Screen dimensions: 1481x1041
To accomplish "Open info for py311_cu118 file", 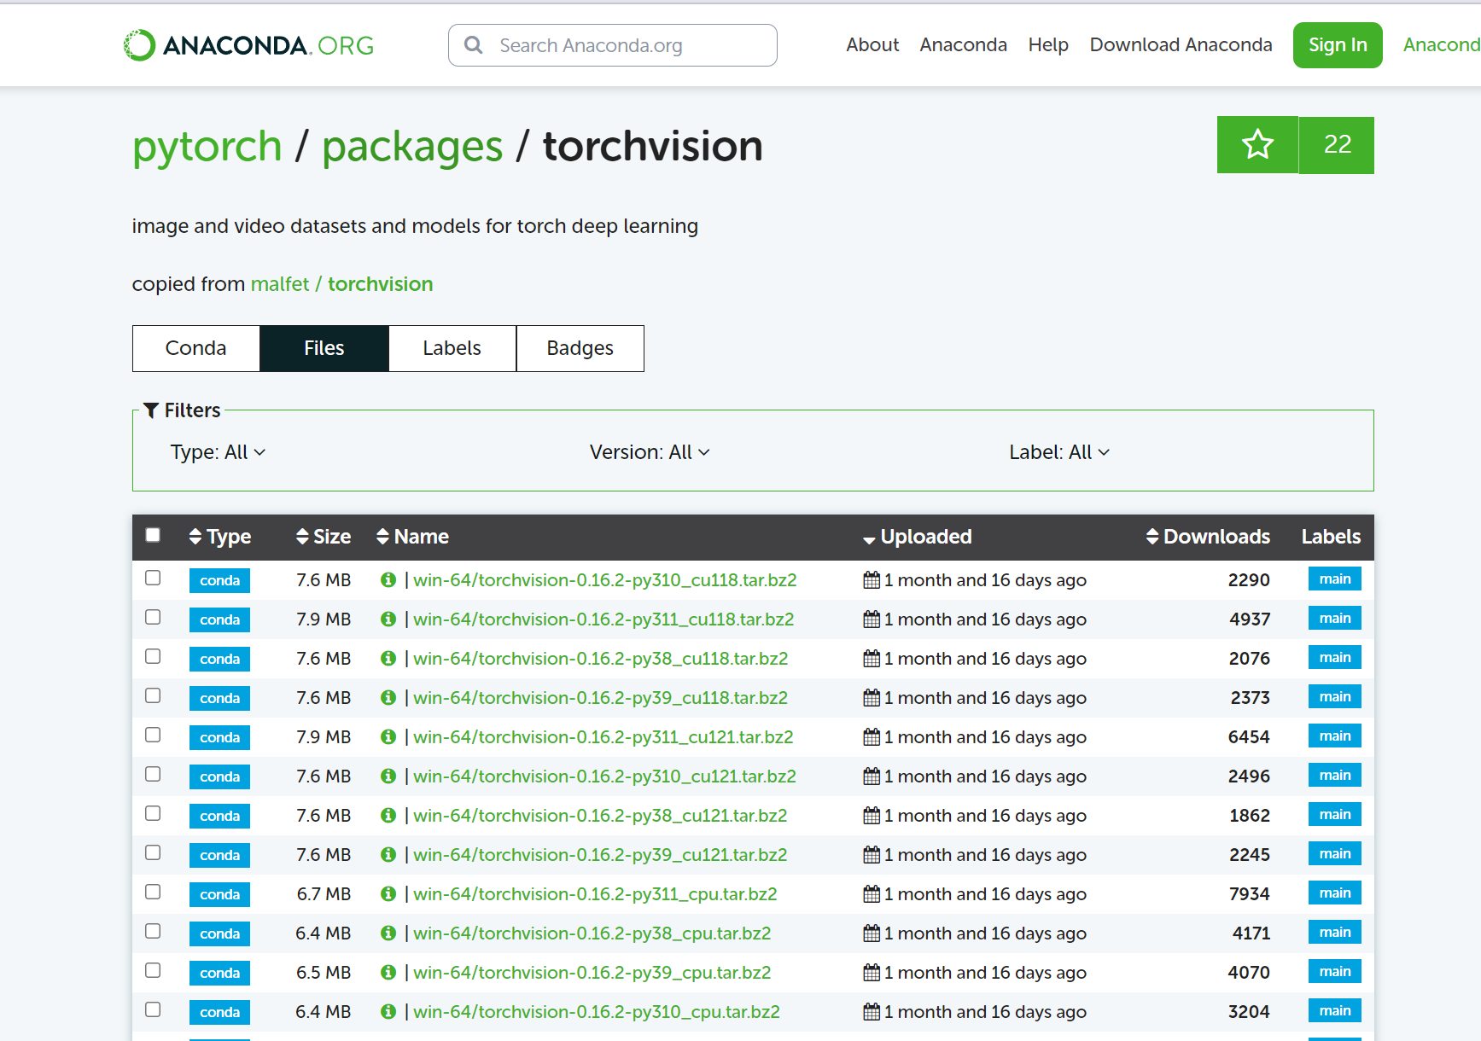I will point(388,619).
